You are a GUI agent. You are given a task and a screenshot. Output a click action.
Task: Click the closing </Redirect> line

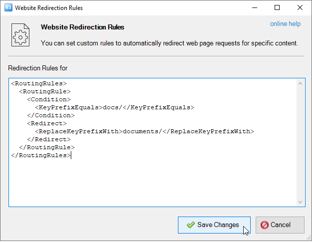[x=49, y=139]
